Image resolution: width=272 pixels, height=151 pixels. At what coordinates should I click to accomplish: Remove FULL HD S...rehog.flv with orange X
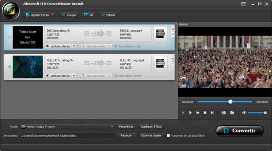(173, 59)
